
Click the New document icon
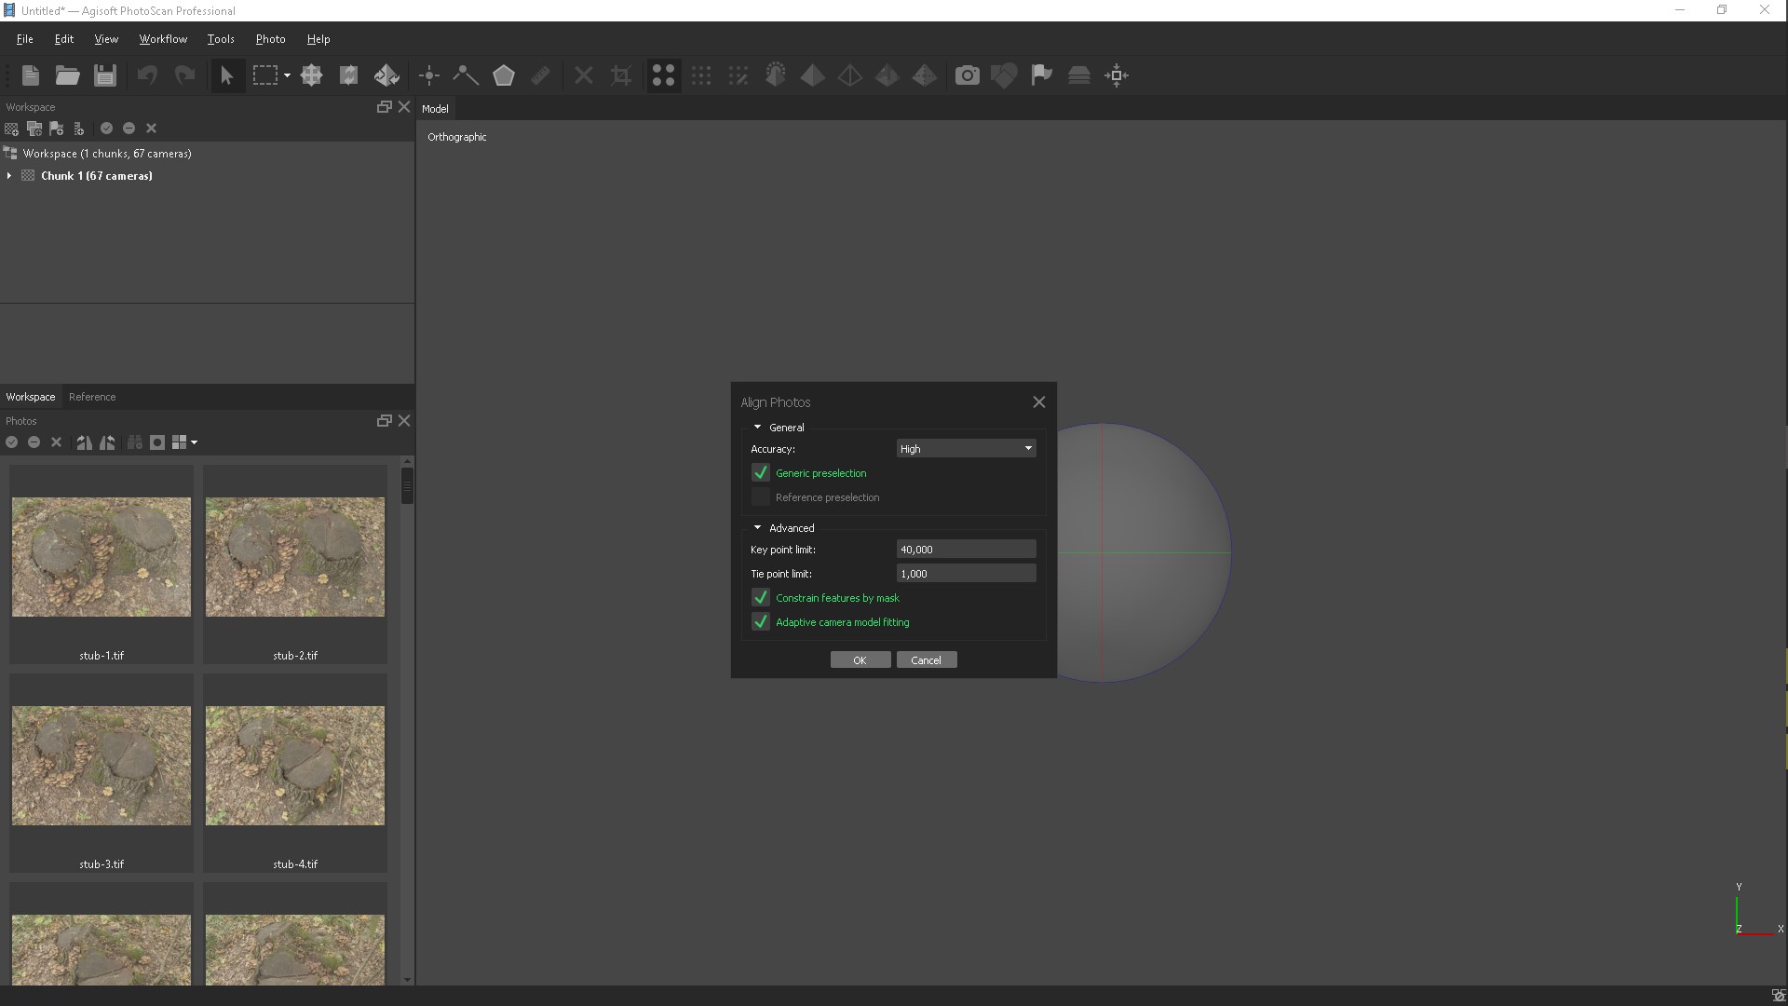pos(30,75)
